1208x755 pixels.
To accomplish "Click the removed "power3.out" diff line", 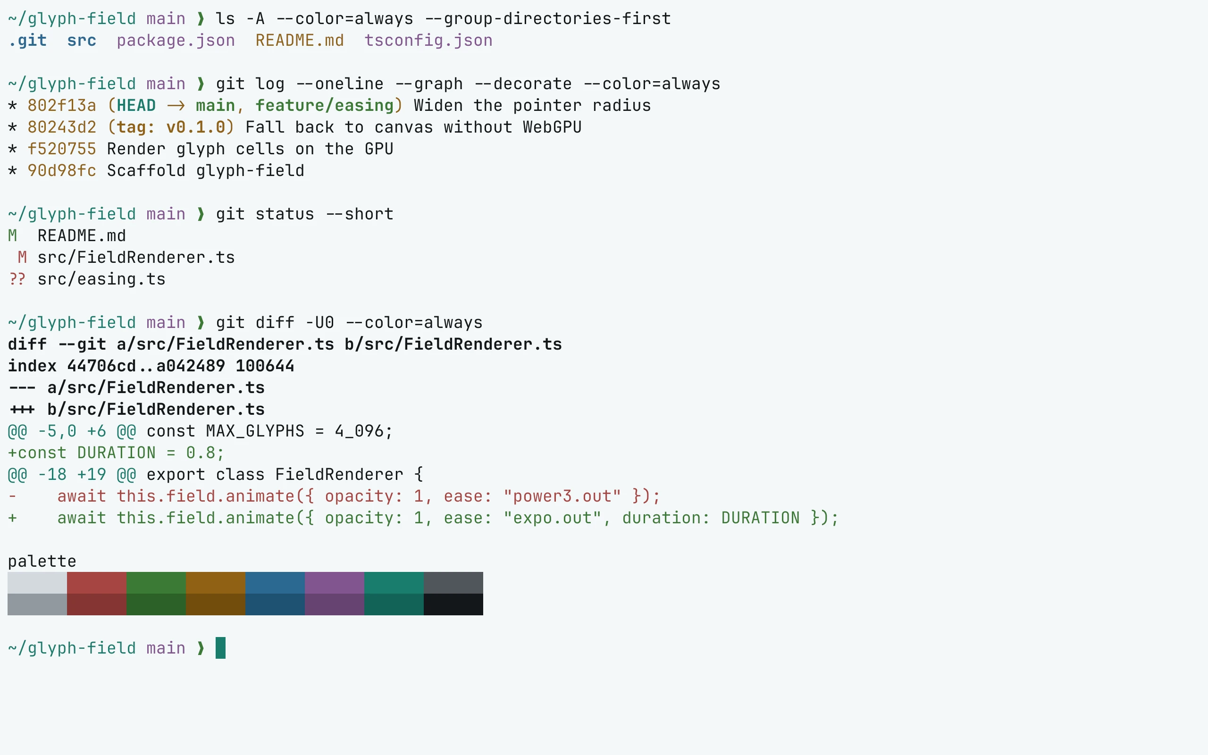I will [x=335, y=496].
